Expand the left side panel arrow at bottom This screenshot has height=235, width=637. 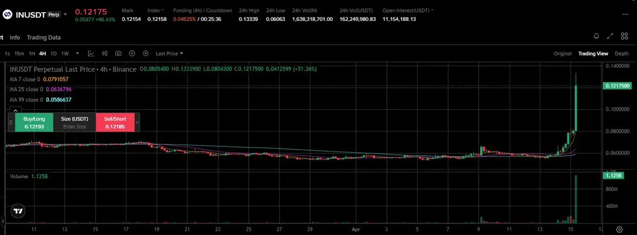[3, 221]
